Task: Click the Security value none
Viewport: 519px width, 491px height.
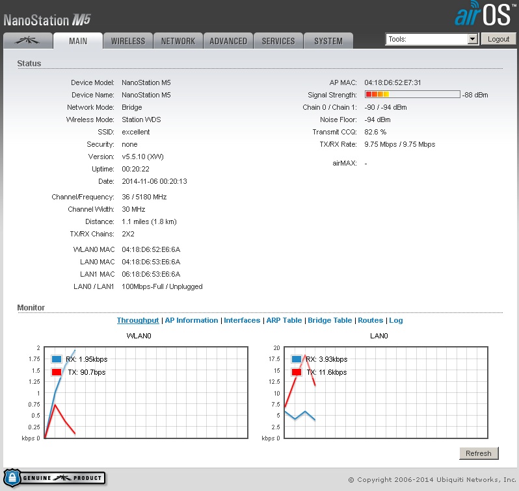Action: pyautogui.click(x=129, y=144)
